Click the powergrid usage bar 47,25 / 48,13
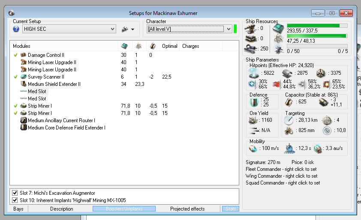 [x=317, y=36]
